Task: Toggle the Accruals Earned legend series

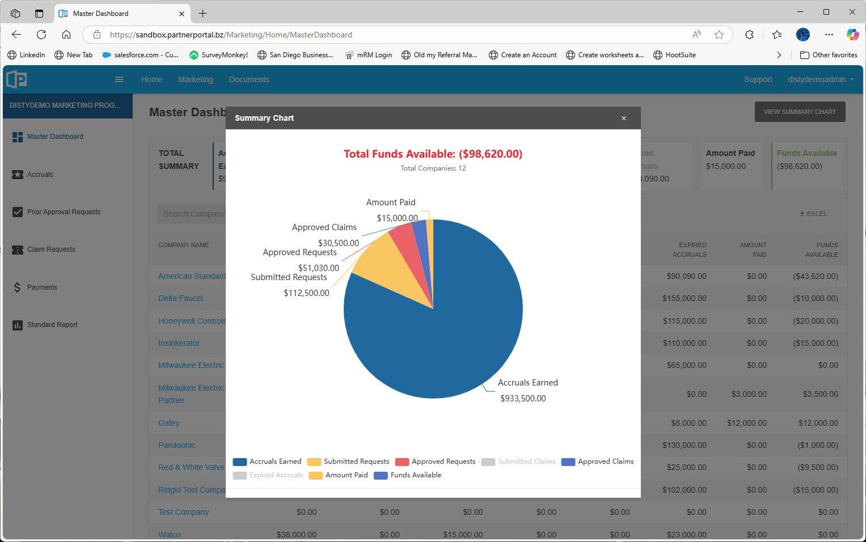Action: coord(267,461)
